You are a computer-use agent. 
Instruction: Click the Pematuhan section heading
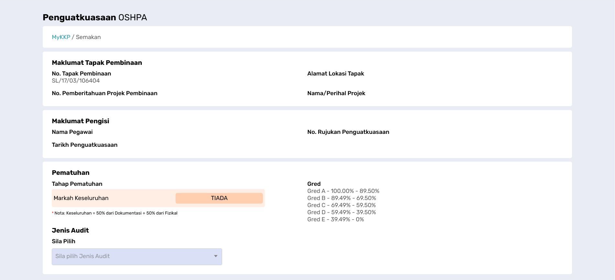[x=70, y=173]
